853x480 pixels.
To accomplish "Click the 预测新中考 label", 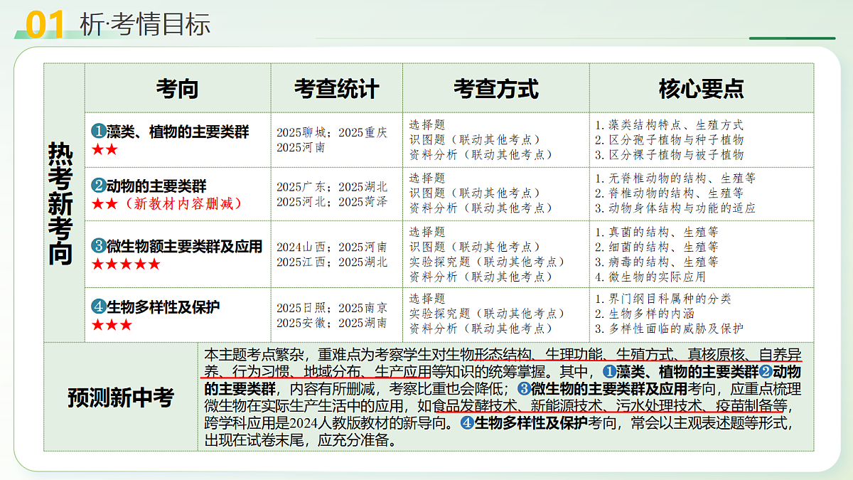I will pyautogui.click(x=121, y=398).
